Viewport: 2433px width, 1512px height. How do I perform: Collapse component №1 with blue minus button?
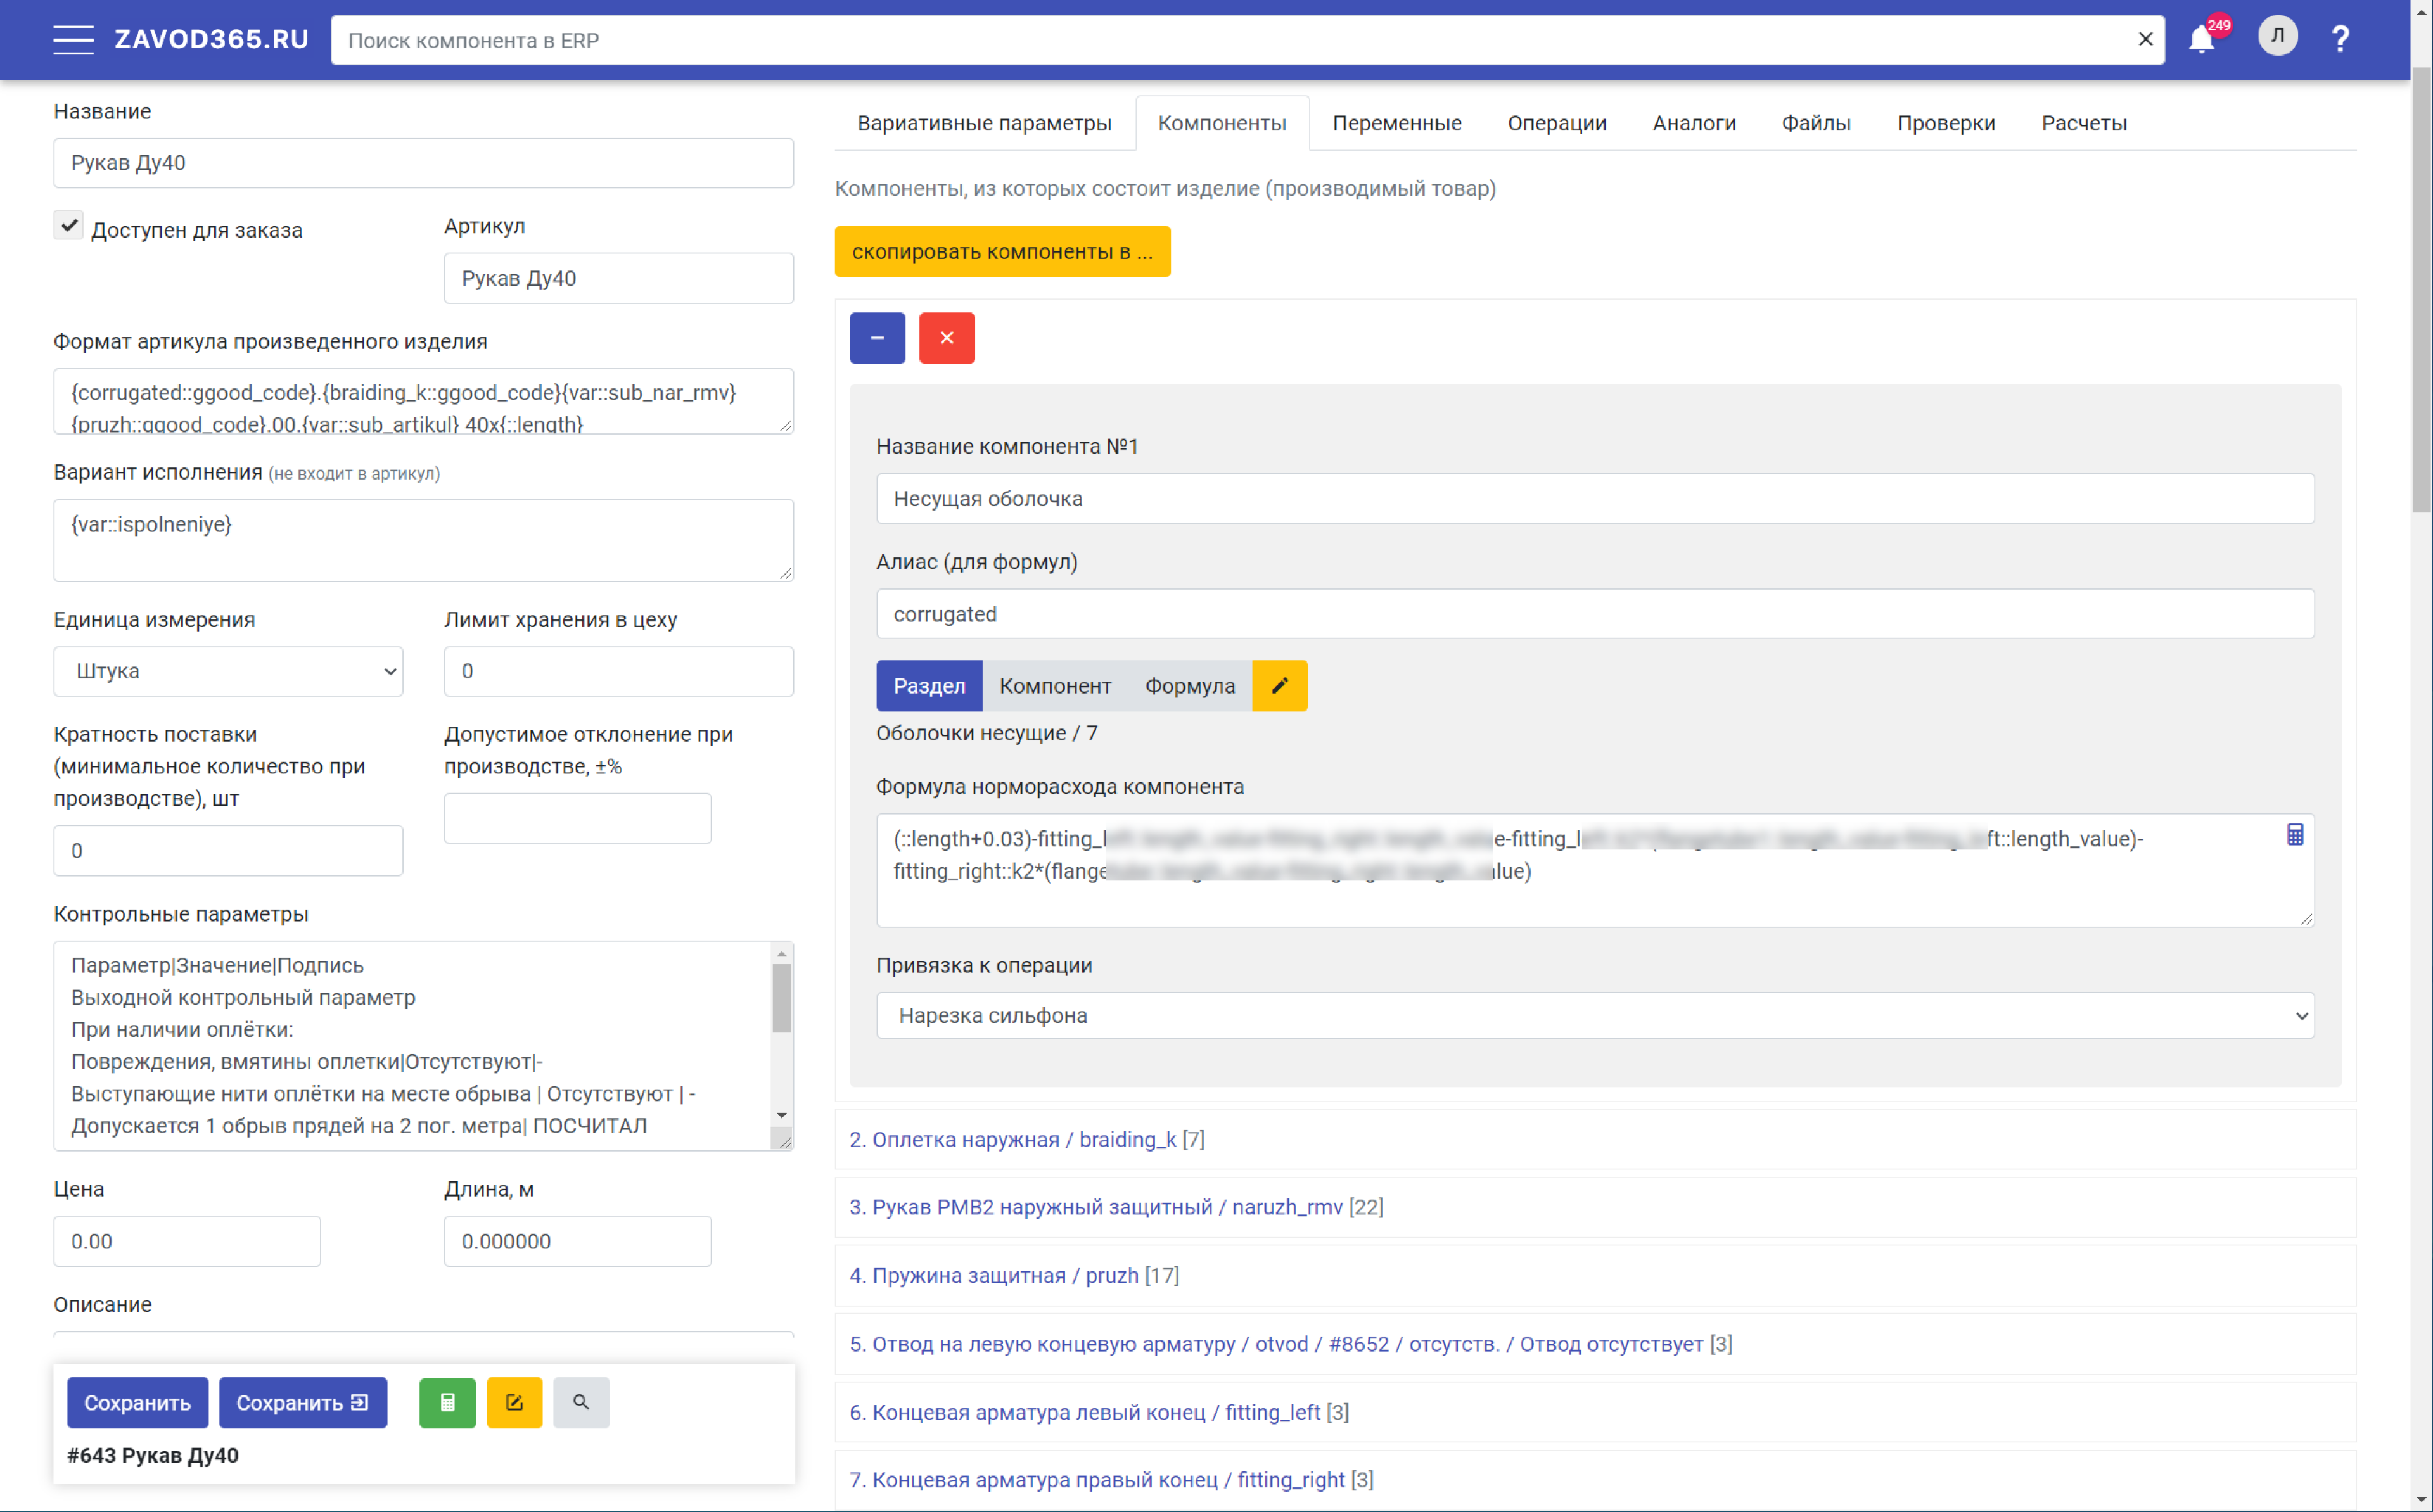coord(877,338)
